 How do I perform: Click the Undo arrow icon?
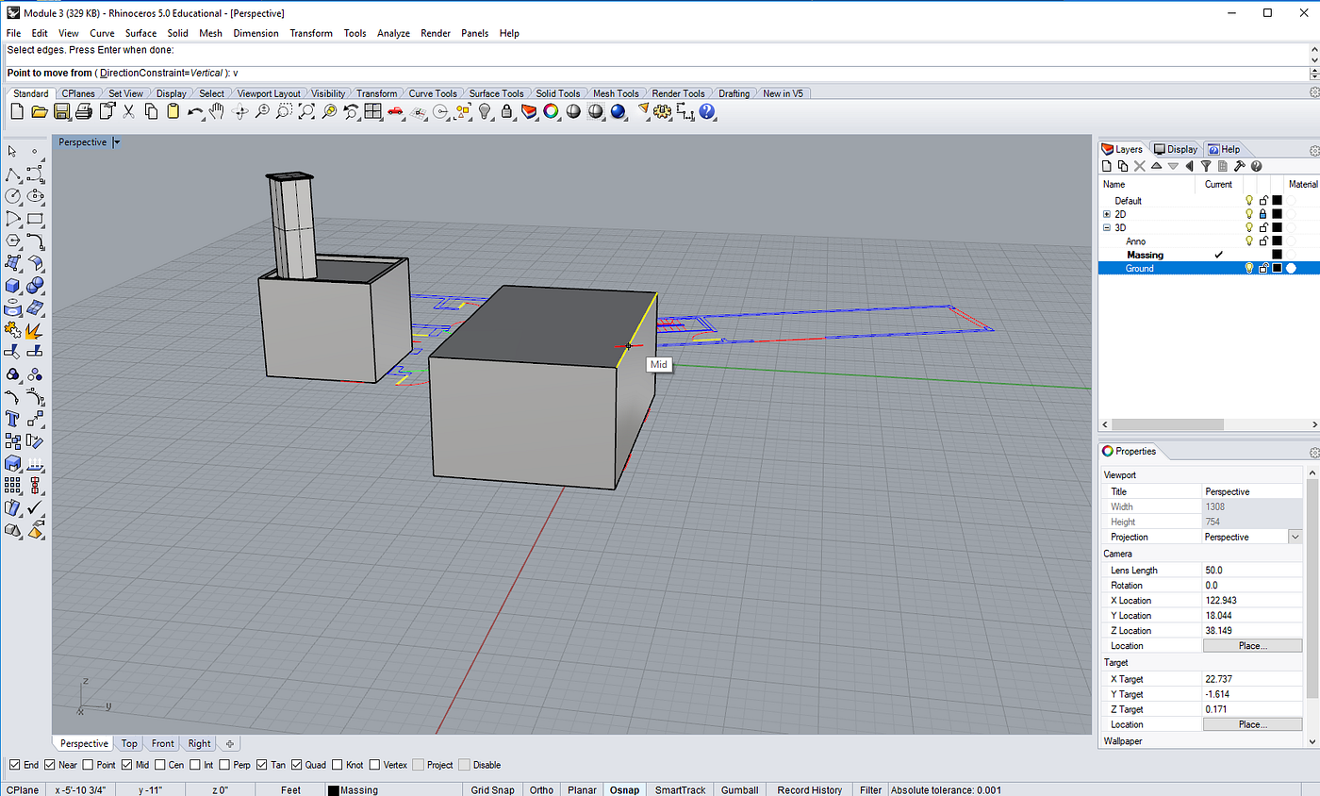click(195, 112)
